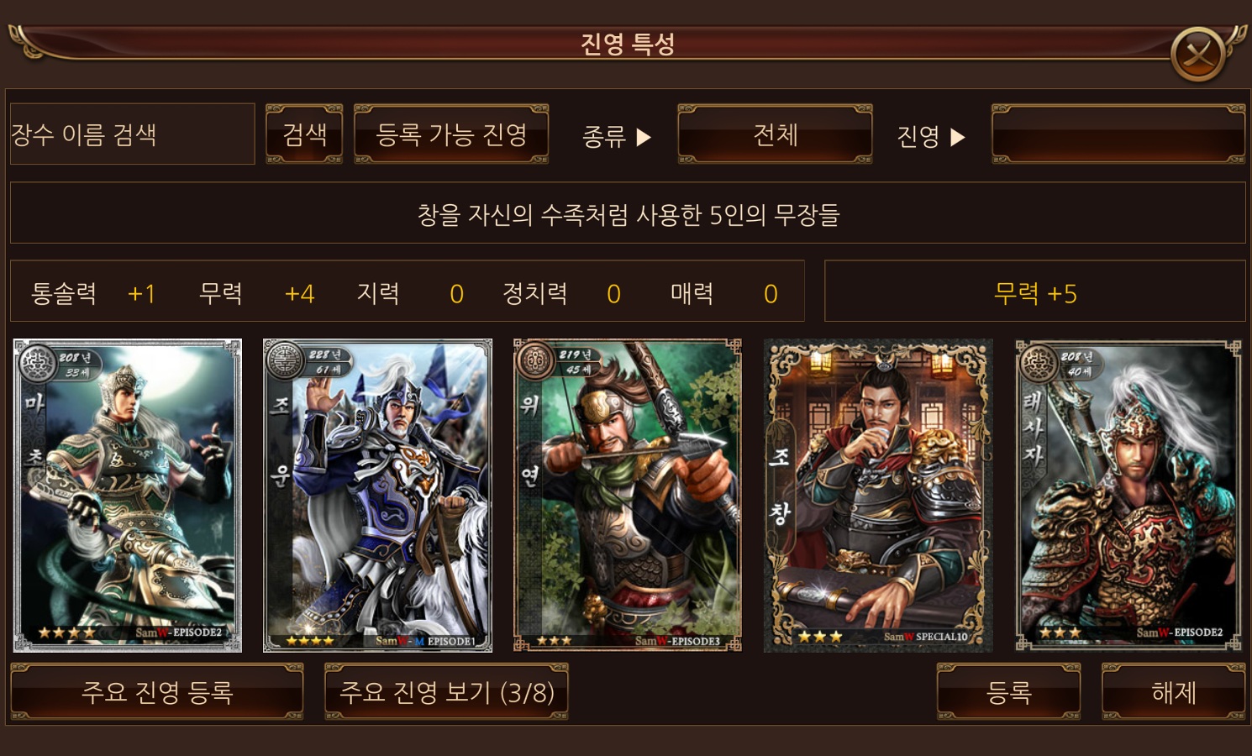Click the 검색 search button
This screenshot has width=1252, height=756.
click(304, 134)
